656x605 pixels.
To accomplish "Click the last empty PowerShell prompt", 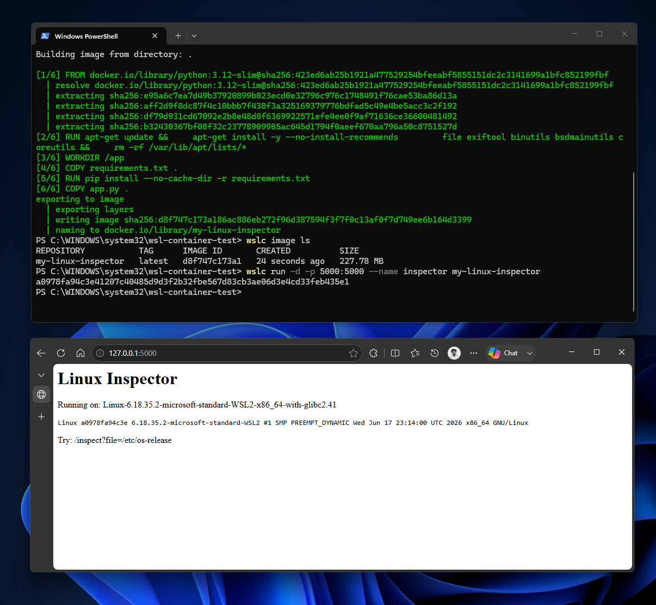I will coord(139,292).
